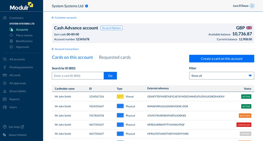Screen dimensions: 263x141
Task: Click account number 12345678
Action: coord(83,39)
